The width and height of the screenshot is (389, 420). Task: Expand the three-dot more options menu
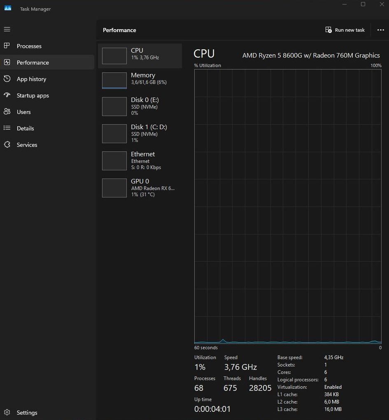[380, 30]
